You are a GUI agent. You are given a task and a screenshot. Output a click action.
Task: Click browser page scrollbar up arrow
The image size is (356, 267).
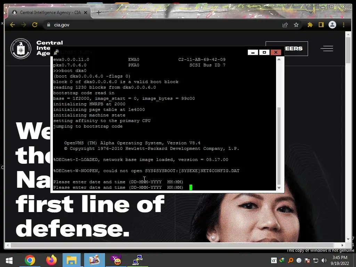pos(348,34)
